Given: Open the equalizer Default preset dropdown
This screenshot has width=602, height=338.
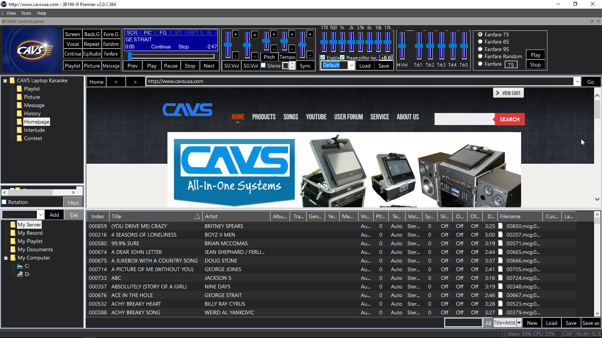Looking at the screenshot, I should click(351, 65).
